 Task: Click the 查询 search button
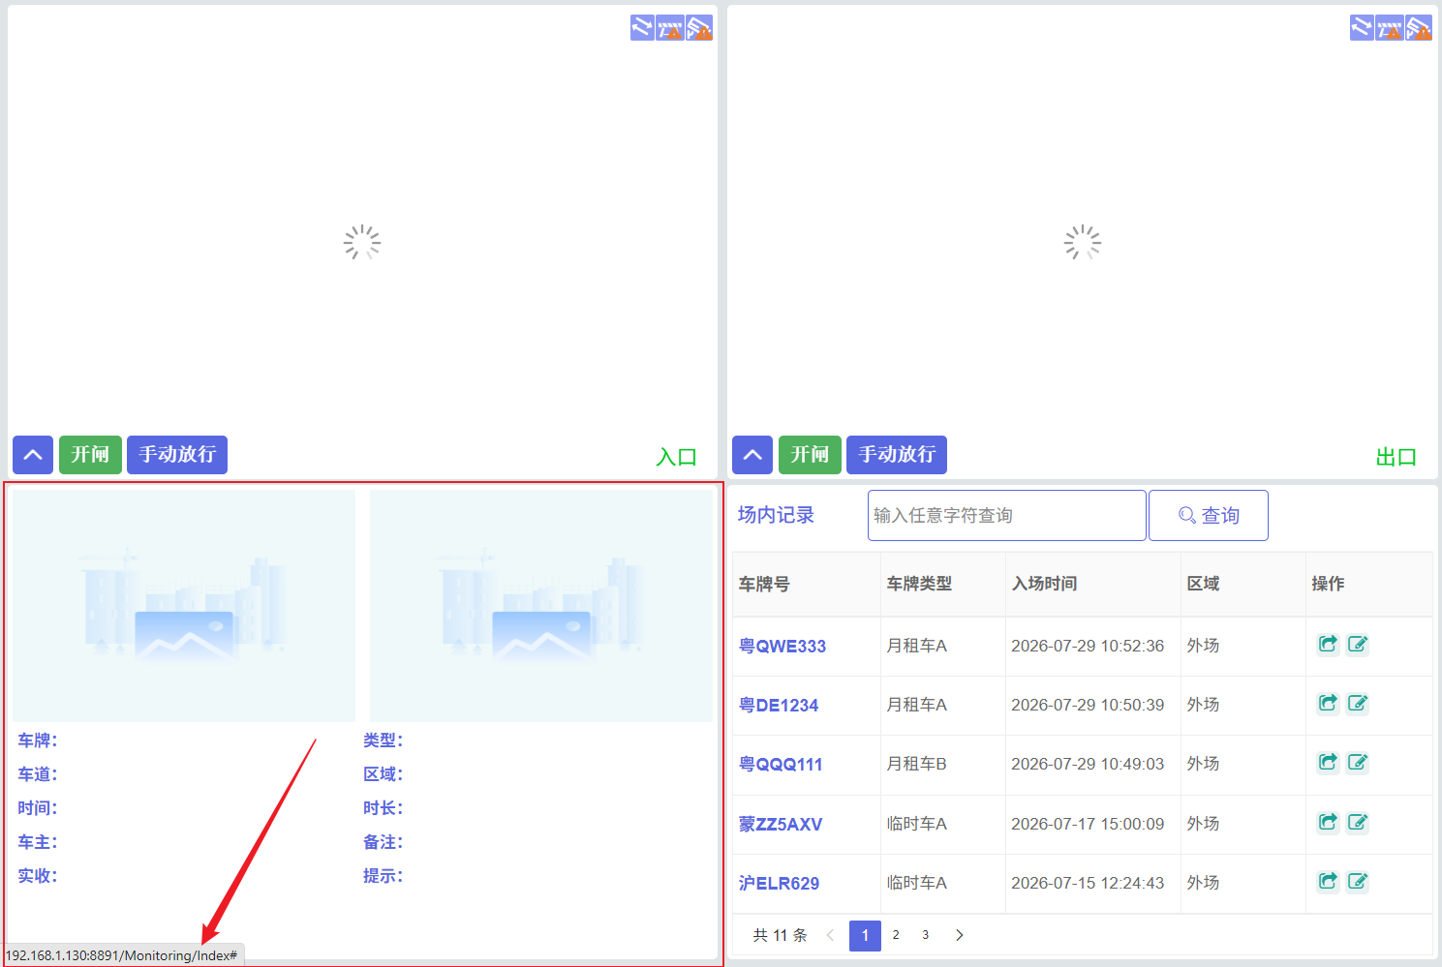click(1209, 516)
